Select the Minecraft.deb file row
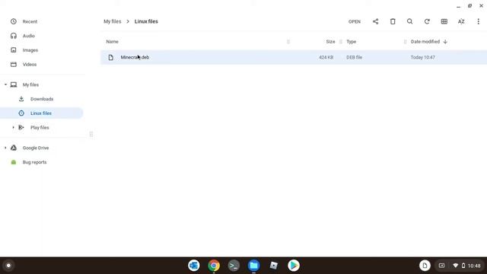This screenshot has width=487, height=274. click(294, 58)
